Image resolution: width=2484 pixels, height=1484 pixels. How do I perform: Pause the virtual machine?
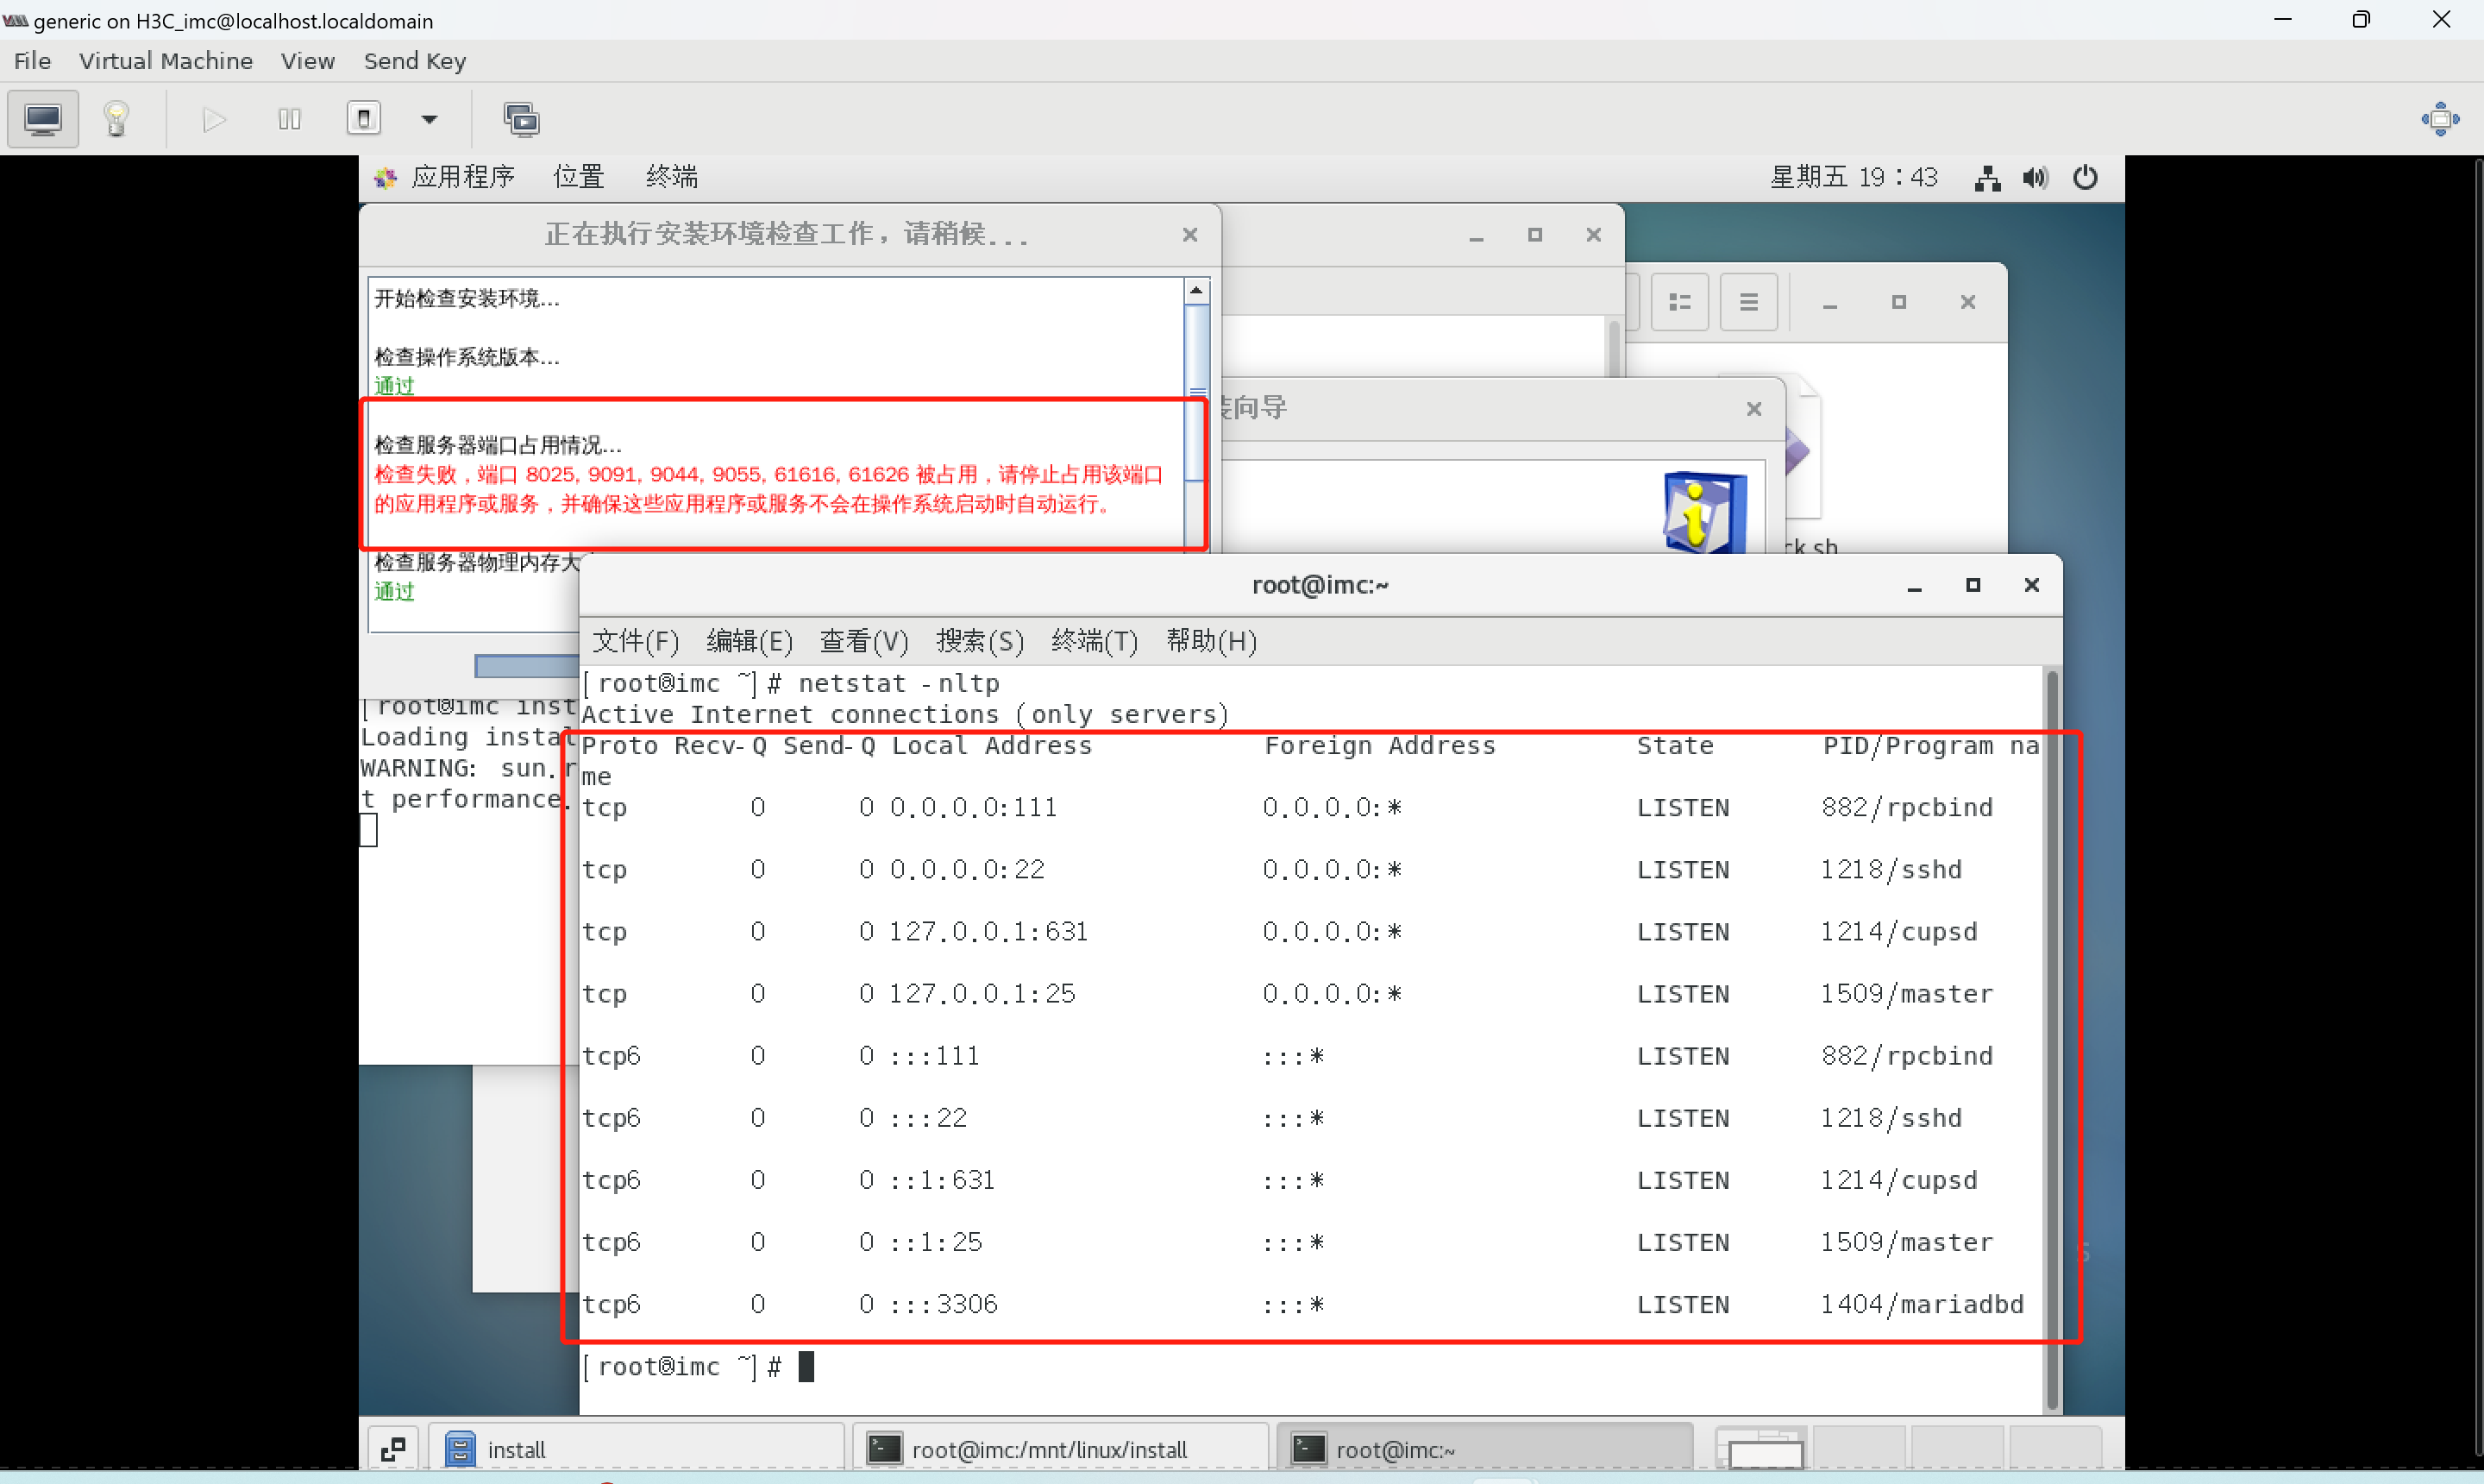[289, 119]
